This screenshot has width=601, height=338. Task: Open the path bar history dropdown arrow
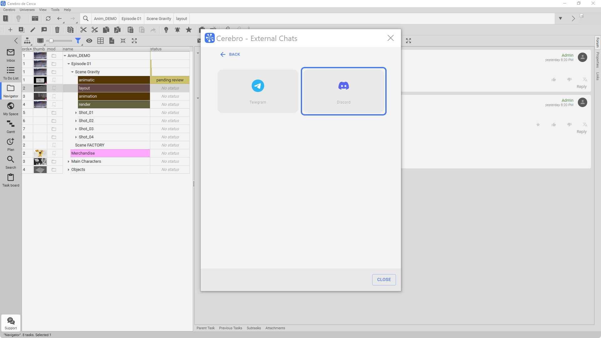560,18
